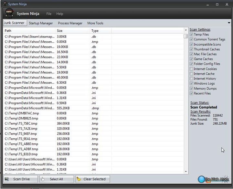Select the Yahoo! Messenger 6.50KB row
The height and width of the screenshot is (189, 233).
pyautogui.click(x=93, y=83)
